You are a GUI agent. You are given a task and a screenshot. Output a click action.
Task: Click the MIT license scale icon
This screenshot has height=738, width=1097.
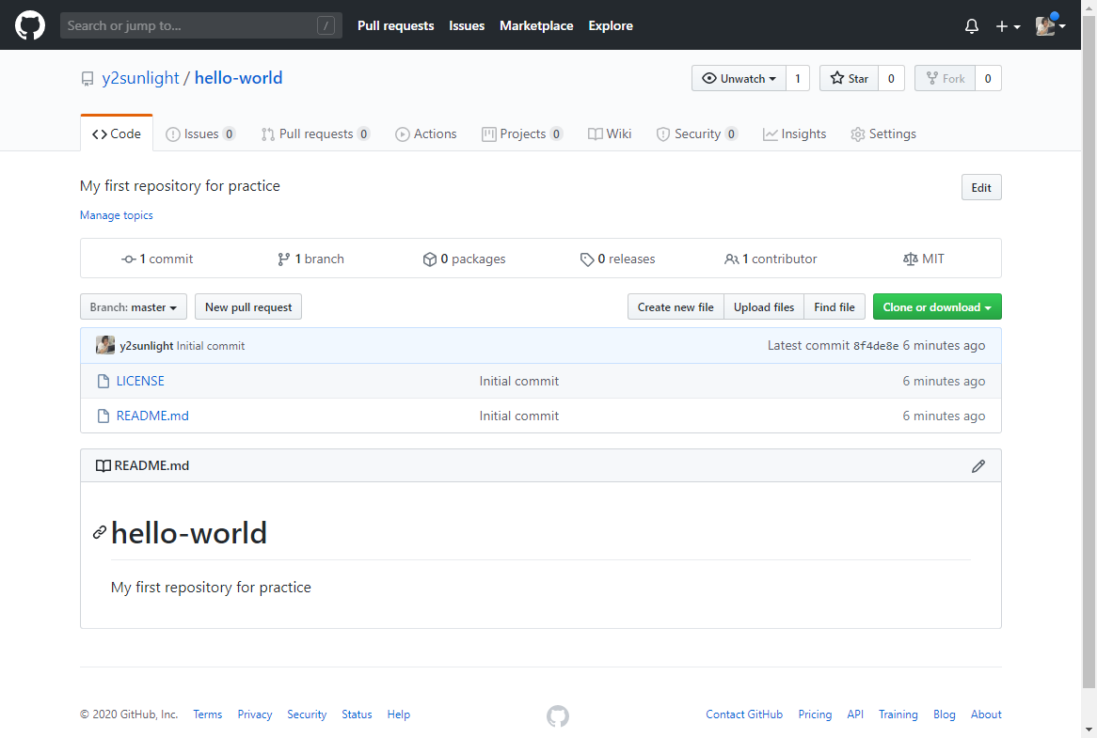910,259
